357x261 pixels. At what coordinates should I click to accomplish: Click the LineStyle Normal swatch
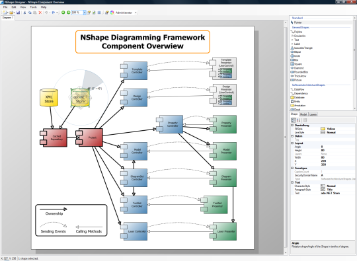click(323, 132)
